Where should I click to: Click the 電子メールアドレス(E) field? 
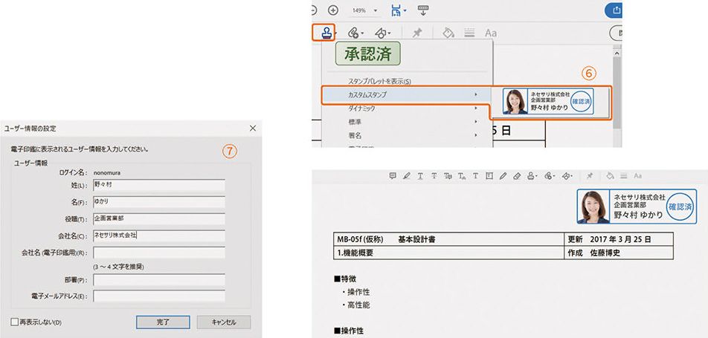(159, 296)
